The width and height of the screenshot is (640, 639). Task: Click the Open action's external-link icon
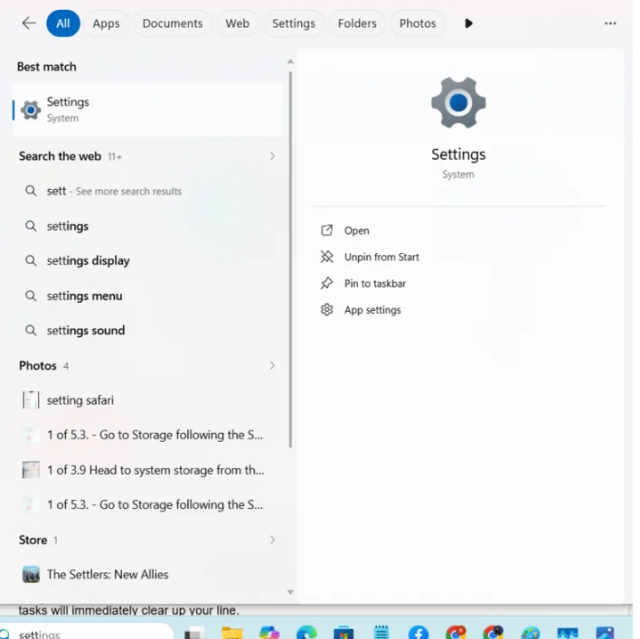point(326,230)
